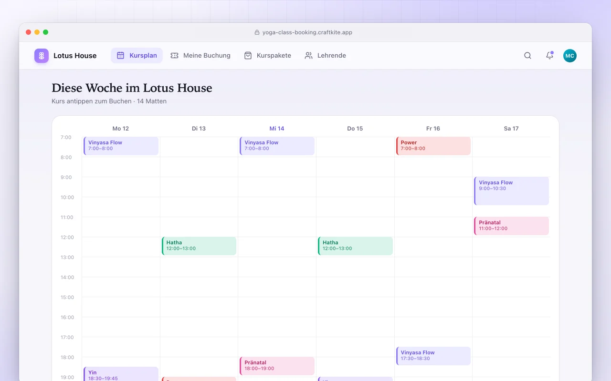Image resolution: width=611 pixels, height=381 pixels.
Task: Open the search icon in header
Action: pyautogui.click(x=527, y=56)
